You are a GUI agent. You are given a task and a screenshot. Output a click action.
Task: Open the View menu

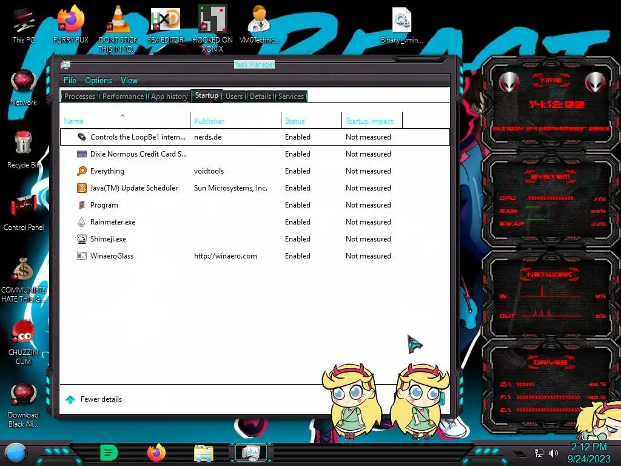pos(129,81)
